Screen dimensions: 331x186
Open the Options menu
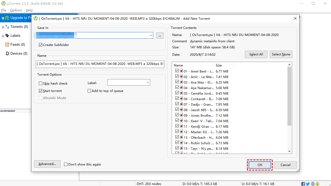[16, 10]
